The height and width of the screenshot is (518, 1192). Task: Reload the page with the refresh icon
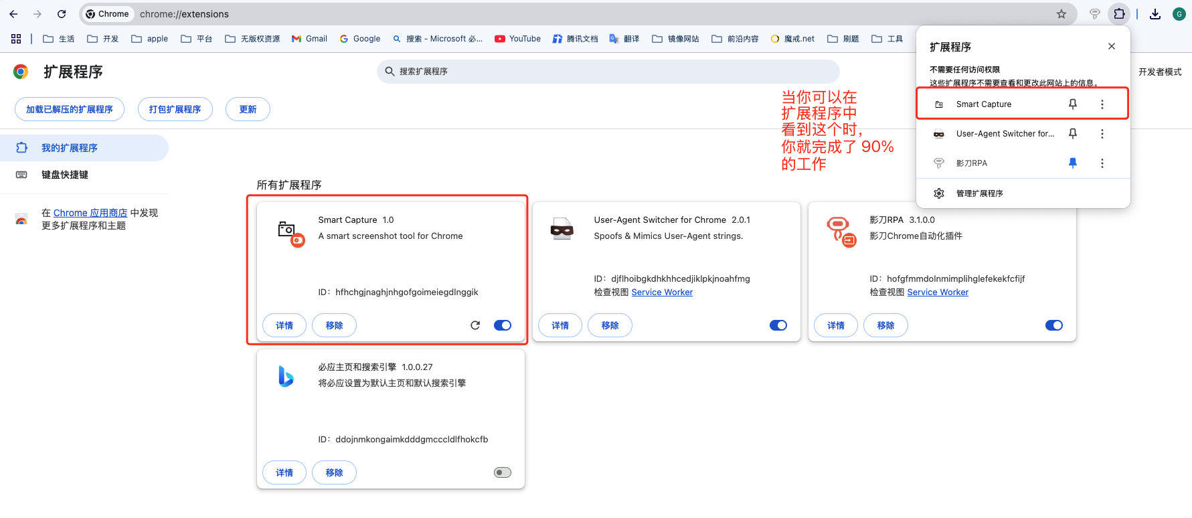click(x=62, y=14)
